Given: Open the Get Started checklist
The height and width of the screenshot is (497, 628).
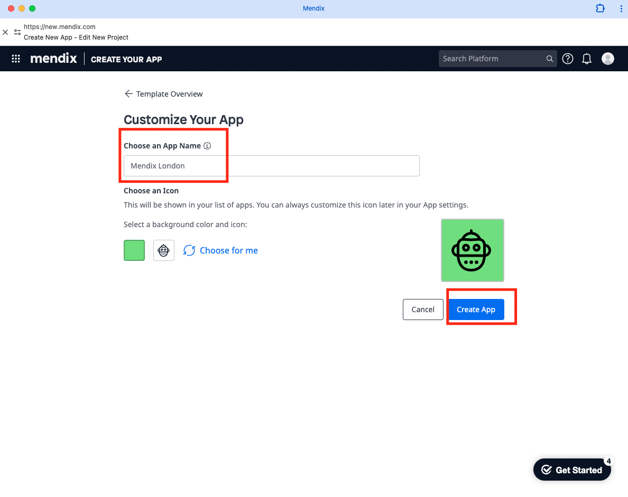Looking at the screenshot, I should pyautogui.click(x=572, y=470).
